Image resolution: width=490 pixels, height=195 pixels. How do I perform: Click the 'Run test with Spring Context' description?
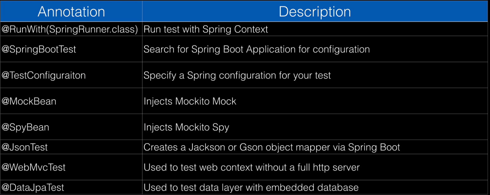click(206, 29)
